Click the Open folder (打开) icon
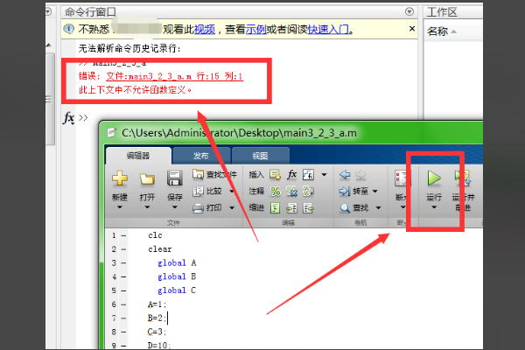 [x=147, y=178]
